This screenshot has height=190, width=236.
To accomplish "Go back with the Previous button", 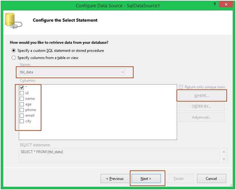I will pyautogui.click(x=115, y=179).
